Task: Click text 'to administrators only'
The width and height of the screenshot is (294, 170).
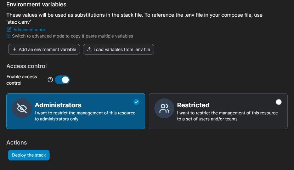Action: [x=56, y=119]
